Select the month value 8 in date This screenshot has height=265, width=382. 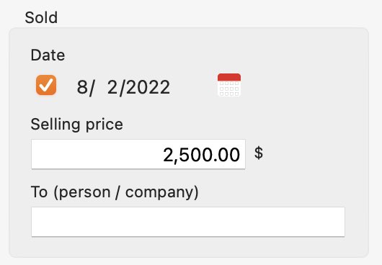(82, 87)
